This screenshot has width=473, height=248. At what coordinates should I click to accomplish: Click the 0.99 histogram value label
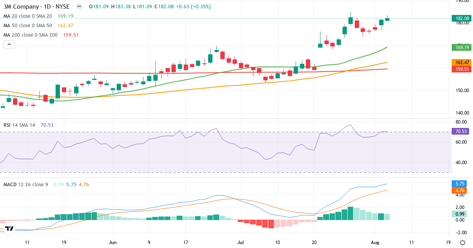click(460, 214)
